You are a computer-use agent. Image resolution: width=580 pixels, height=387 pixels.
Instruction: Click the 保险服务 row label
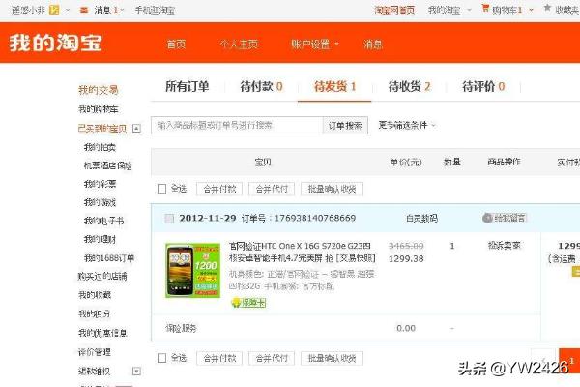pyautogui.click(x=182, y=328)
